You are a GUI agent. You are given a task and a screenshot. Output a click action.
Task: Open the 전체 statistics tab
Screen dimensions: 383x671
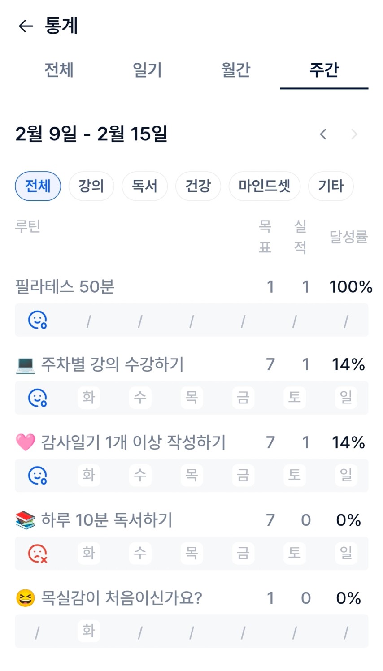pos(59,70)
